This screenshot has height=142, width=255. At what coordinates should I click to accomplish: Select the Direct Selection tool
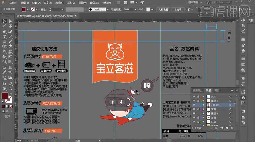point(10,21)
